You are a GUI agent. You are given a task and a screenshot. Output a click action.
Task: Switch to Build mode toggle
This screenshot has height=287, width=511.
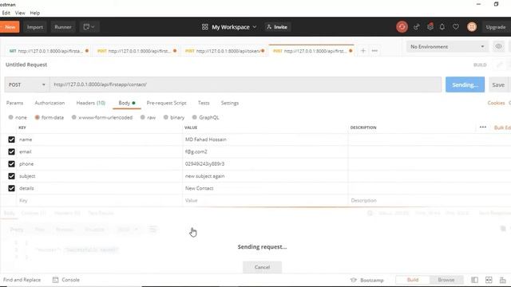[x=413, y=280]
